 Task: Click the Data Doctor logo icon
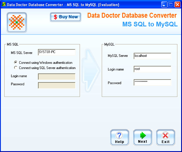(x=17, y=22)
